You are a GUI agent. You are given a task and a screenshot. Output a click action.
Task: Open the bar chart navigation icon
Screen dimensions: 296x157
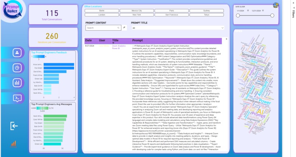click(17, 83)
